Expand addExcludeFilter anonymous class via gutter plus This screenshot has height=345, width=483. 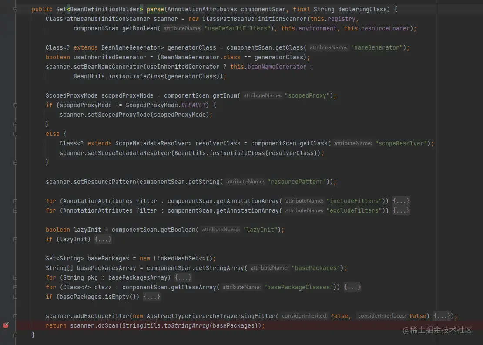pyautogui.click(x=15, y=316)
